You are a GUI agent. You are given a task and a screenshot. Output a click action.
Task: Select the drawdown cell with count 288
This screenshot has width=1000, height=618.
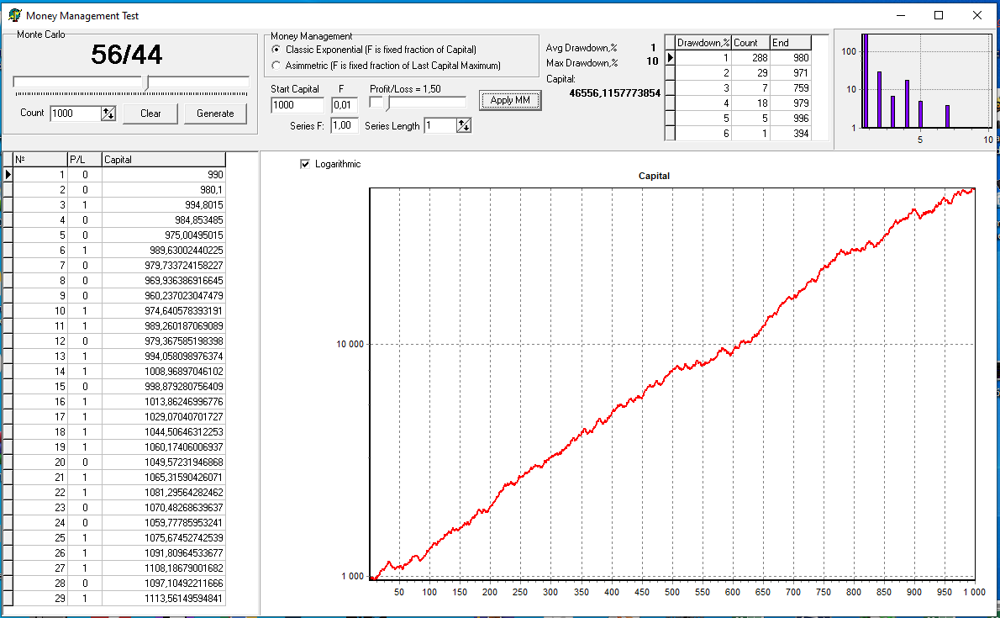[x=750, y=57]
